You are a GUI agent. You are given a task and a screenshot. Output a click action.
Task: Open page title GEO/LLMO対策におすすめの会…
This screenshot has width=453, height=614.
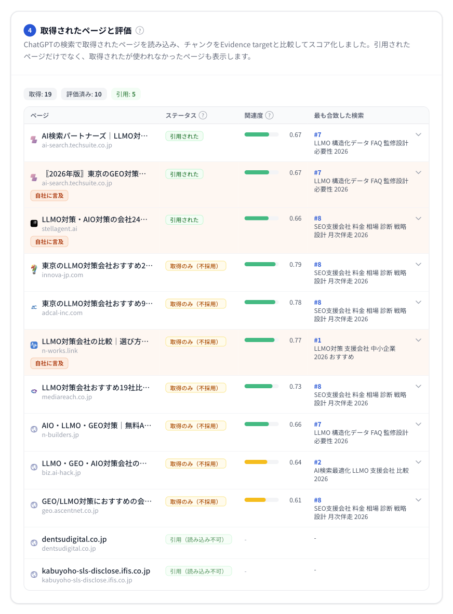97,501
